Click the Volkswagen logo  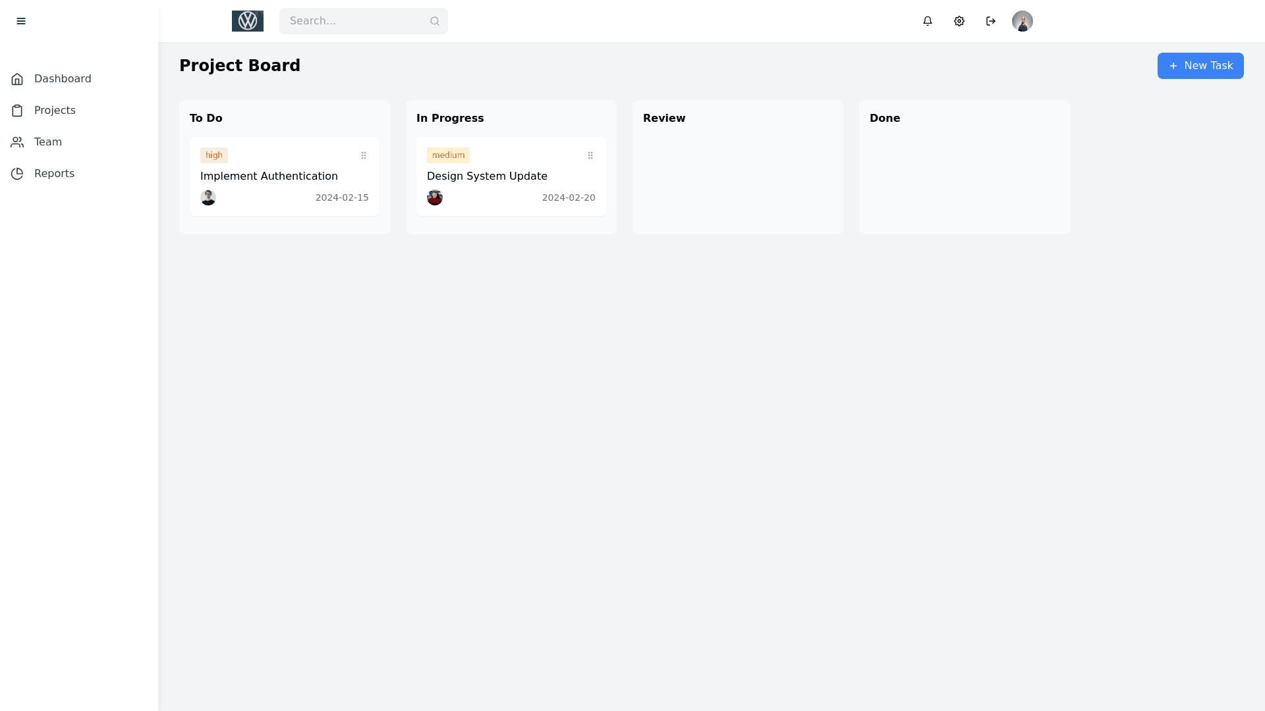click(x=248, y=21)
